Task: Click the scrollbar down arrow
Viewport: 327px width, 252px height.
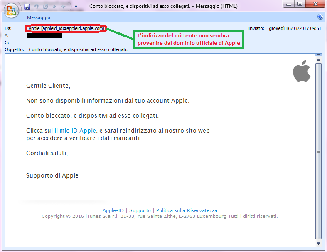Action: [x=318, y=243]
